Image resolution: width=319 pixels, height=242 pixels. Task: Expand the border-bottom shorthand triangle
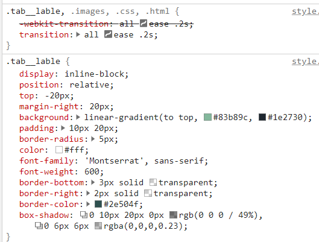(x=93, y=182)
